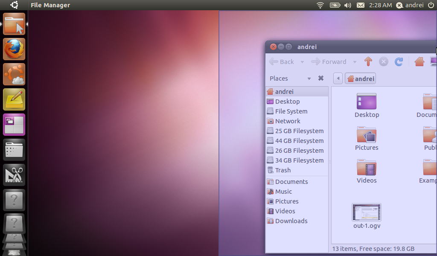This screenshot has width=437, height=256.
Task: Open the Back history dropdown arrow
Action: pyautogui.click(x=302, y=62)
